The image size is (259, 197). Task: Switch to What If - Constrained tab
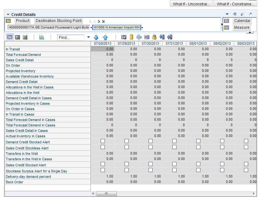pos(235,4)
